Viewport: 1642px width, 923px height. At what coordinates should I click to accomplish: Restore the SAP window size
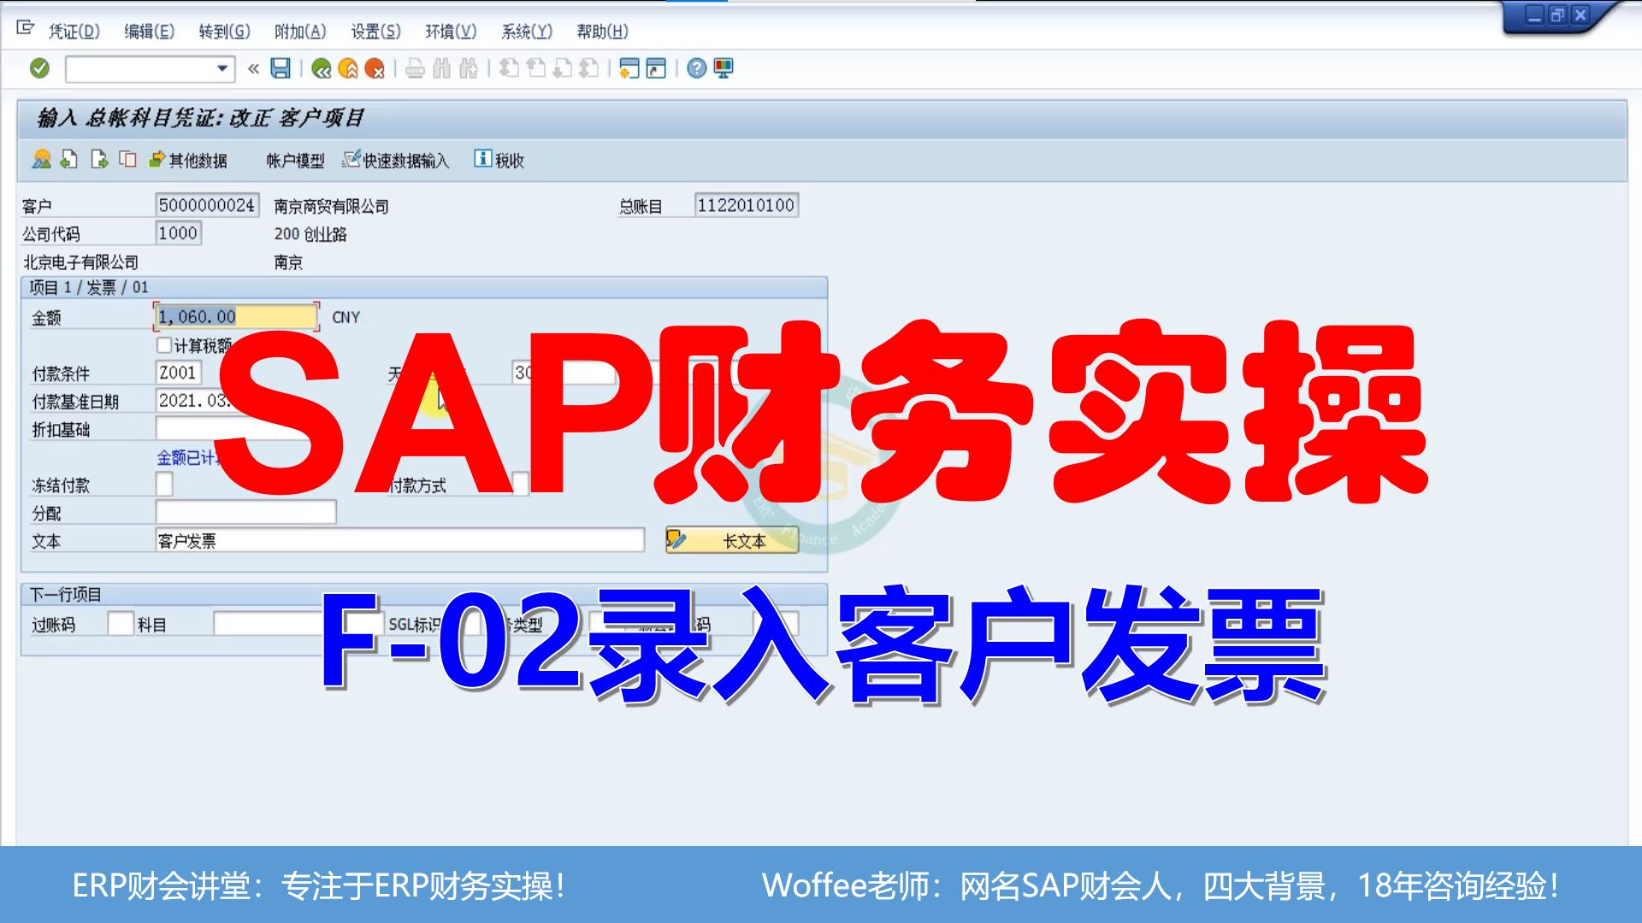click(1557, 15)
